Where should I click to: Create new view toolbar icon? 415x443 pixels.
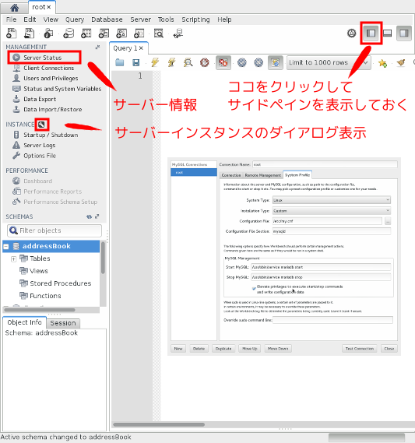pos(104,33)
